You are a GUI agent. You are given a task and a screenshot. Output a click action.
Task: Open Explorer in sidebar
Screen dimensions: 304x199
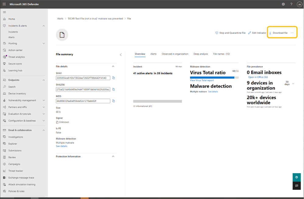tap(12, 144)
